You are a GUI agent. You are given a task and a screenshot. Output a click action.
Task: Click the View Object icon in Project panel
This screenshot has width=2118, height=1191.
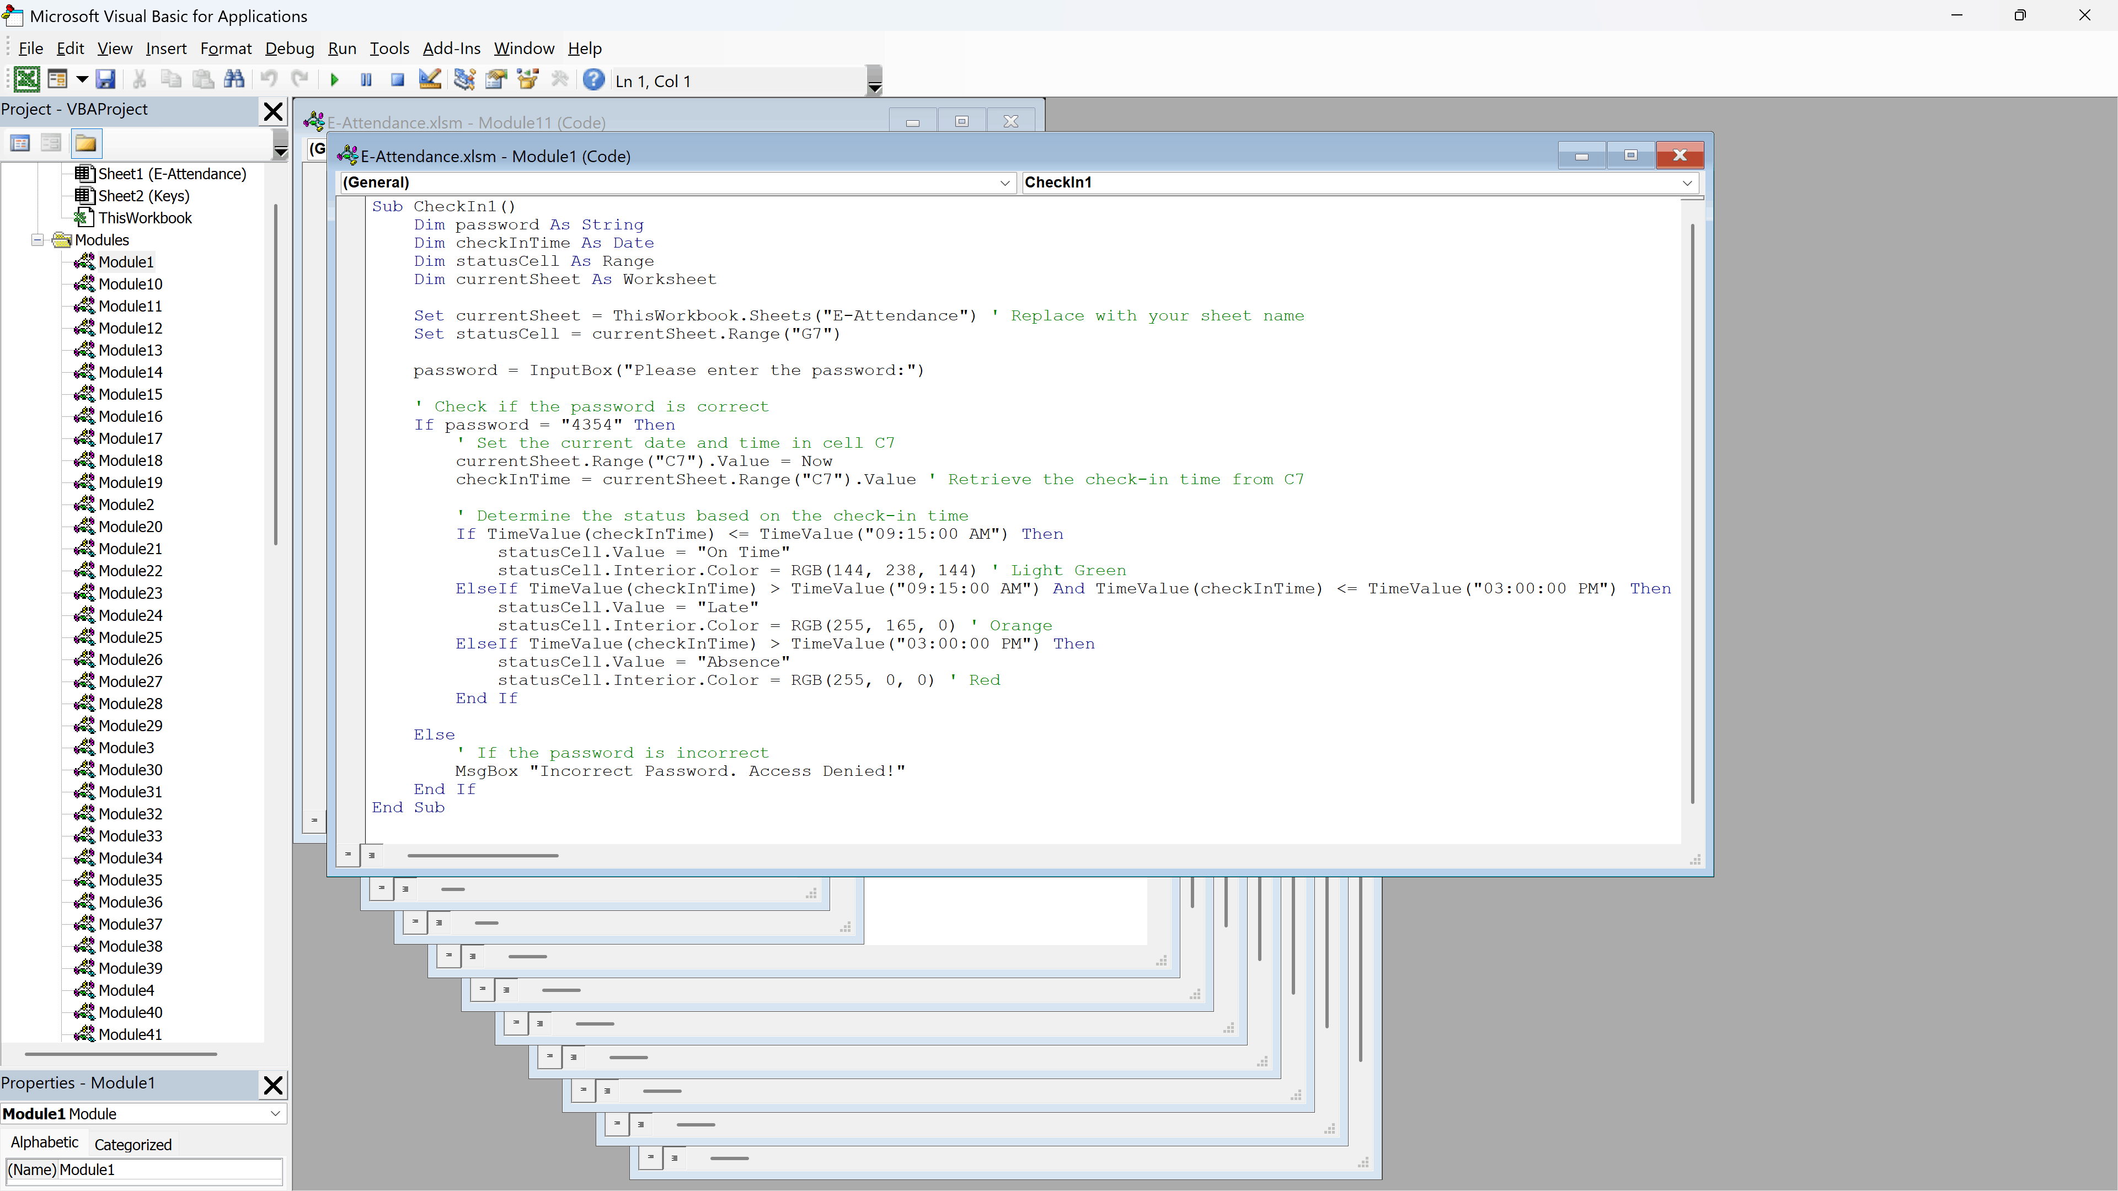[x=51, y=144]
